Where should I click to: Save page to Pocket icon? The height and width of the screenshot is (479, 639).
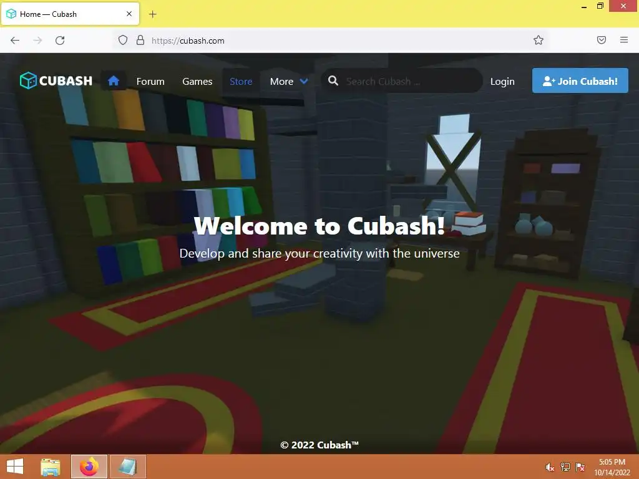[x=601, y=40]
